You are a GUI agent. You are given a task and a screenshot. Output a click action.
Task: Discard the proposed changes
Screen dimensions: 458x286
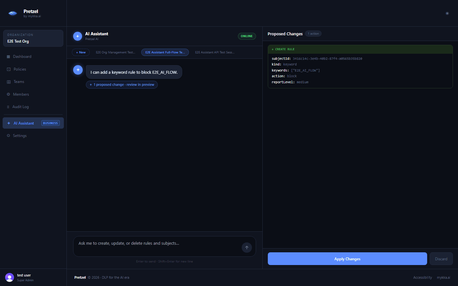point(441,259)
